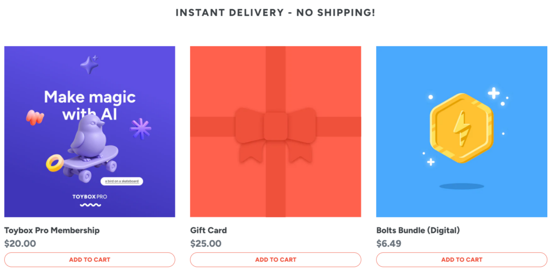Click the purple sparkle star icon
Image resolution: width=551 pixels, height=271 pixels.
[x=89, y=65]
